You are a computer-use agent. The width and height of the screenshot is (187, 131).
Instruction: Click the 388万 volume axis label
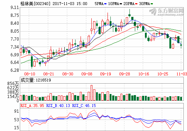click(13, 92)
